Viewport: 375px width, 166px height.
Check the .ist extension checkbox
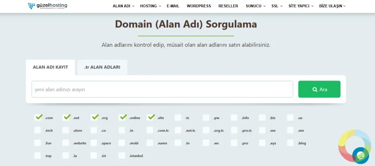click(x=94, y=156)
